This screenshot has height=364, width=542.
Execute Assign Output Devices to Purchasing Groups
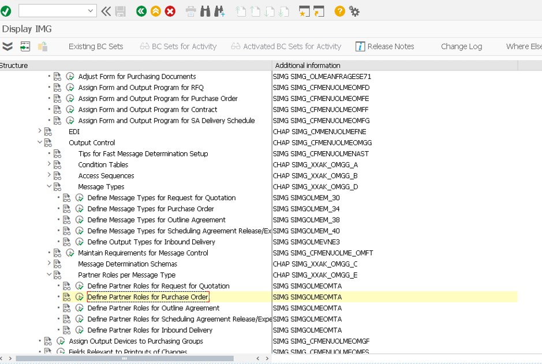tap(61, 341)
